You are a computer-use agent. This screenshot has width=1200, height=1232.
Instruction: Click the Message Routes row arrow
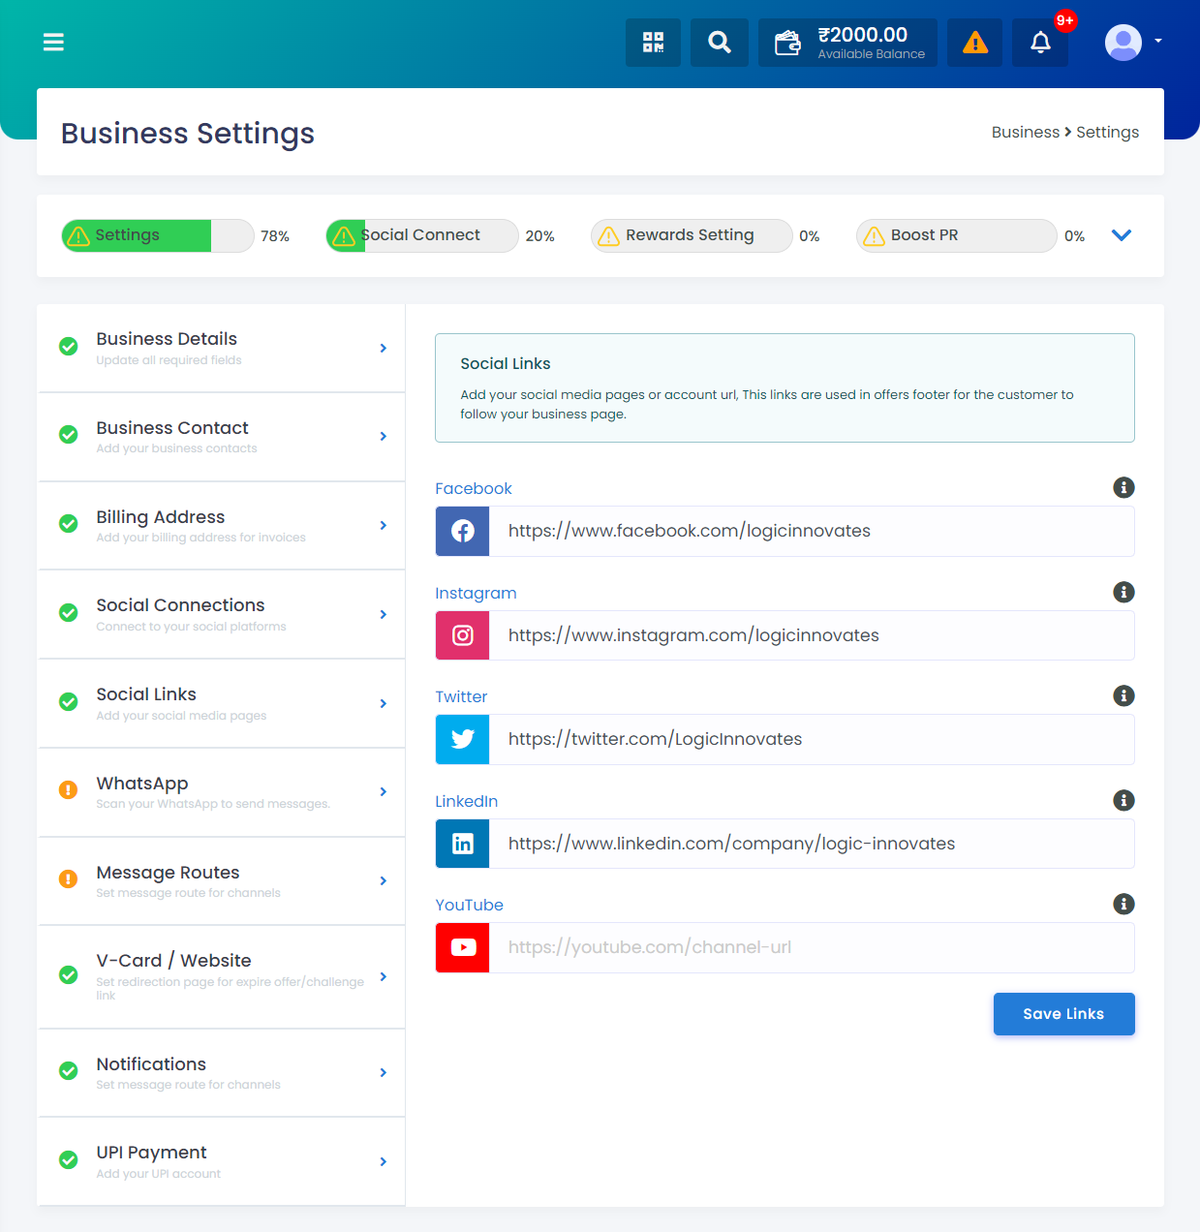(384, 881)
